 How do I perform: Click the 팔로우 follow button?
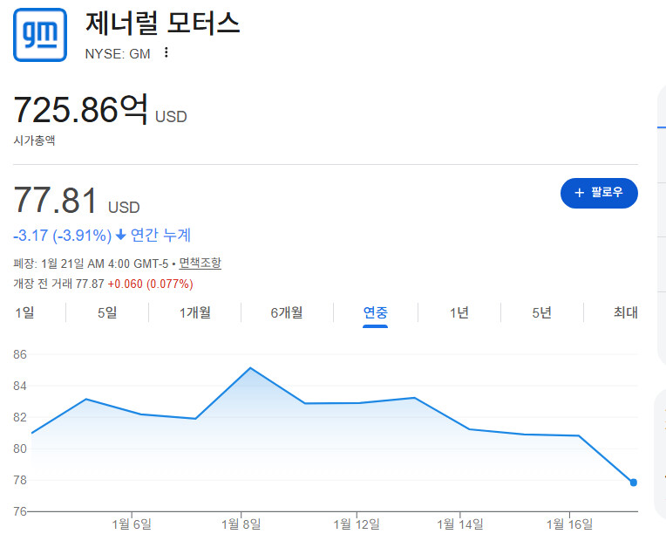coord(599,193)
